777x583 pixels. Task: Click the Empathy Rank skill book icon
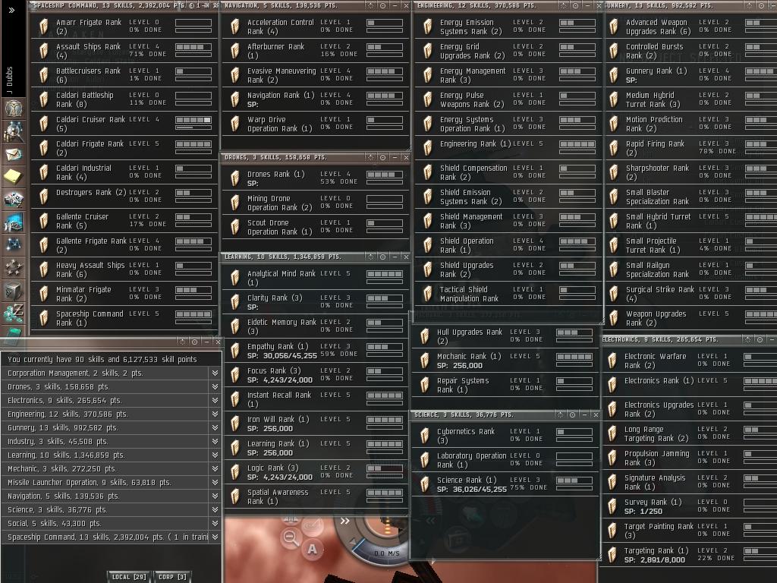click(235, 351)
